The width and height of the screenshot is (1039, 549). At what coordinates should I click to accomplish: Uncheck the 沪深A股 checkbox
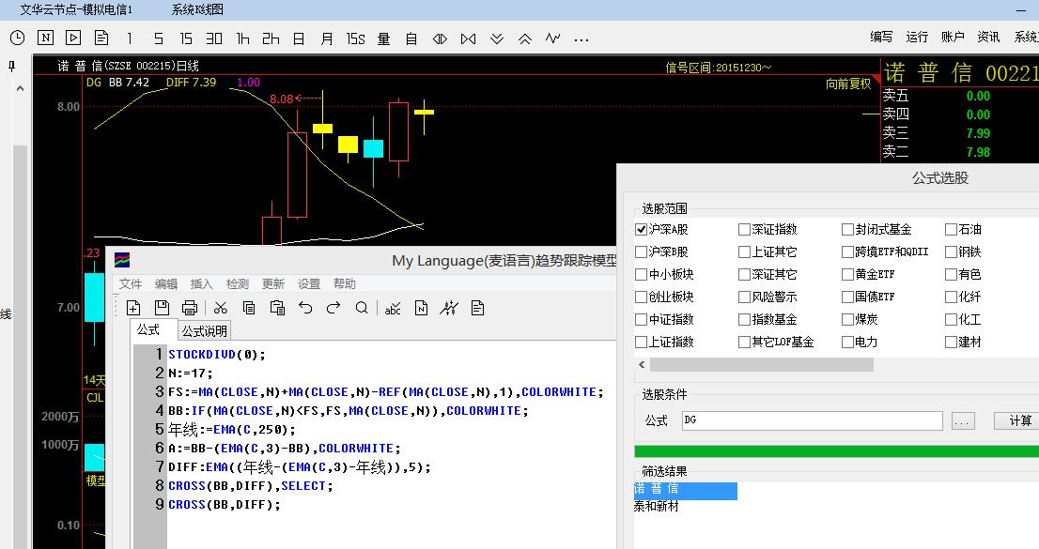coord(642,229)
